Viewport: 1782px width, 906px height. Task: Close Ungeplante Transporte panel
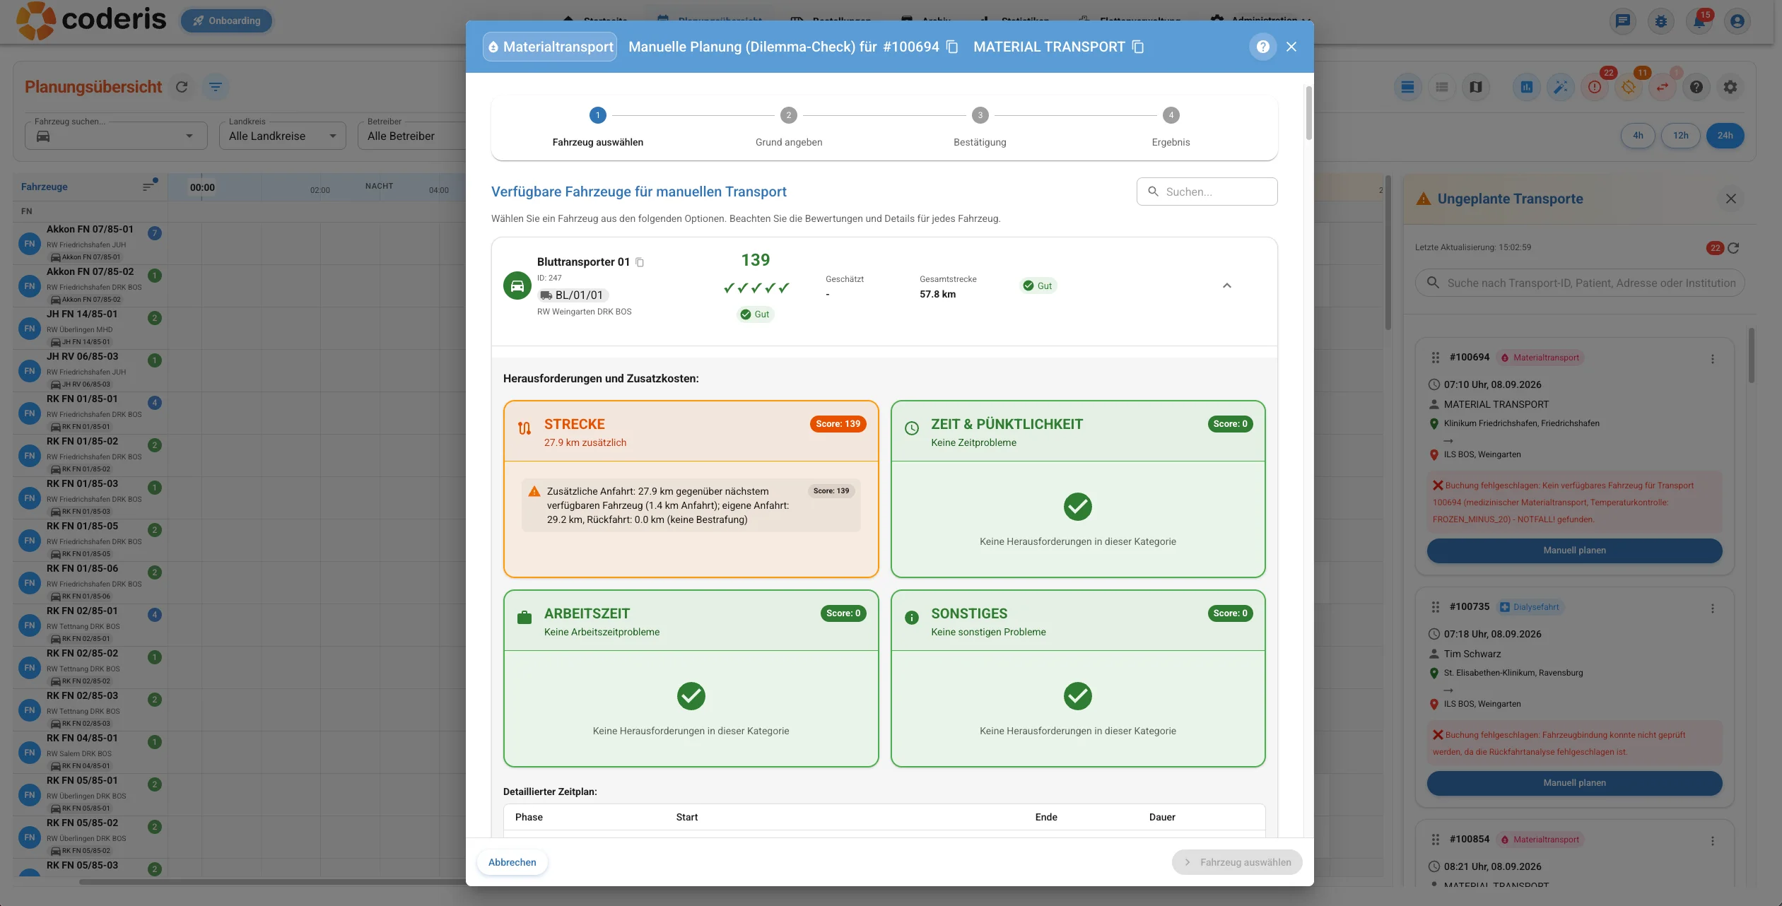pyautogui.click(x=1731, y=199)
